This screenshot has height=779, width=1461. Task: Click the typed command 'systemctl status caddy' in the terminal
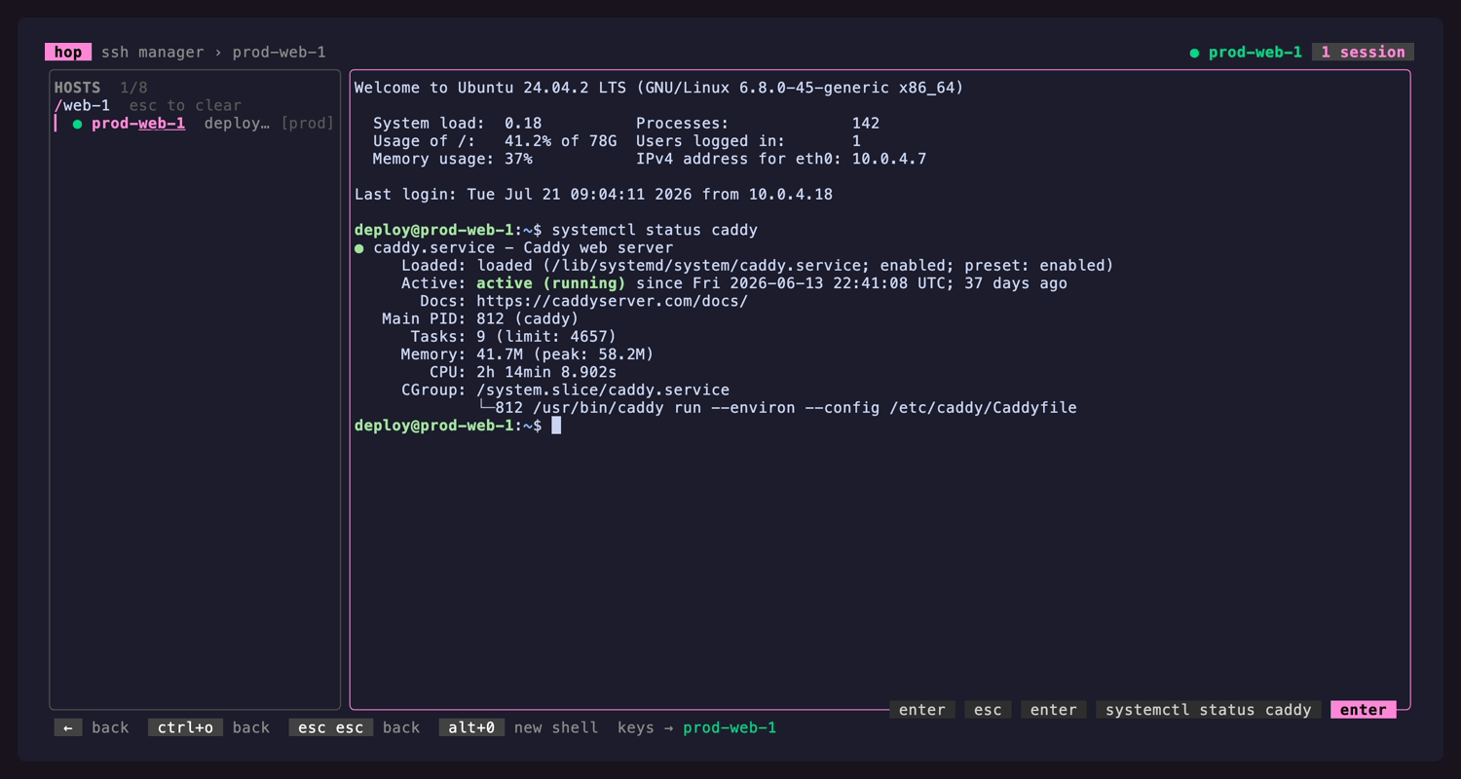[655, 230]
